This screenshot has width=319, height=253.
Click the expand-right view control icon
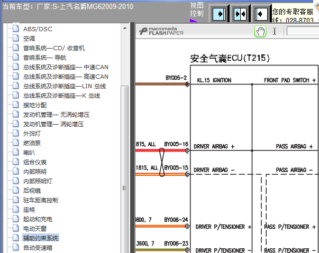(219, 14)
